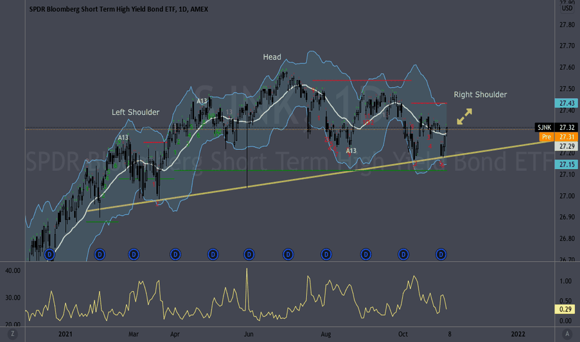Viewport: 580px width, 342px height.
Task: Click the SPDR Bloomberg Short Term High Yield title
Action: 118,9
